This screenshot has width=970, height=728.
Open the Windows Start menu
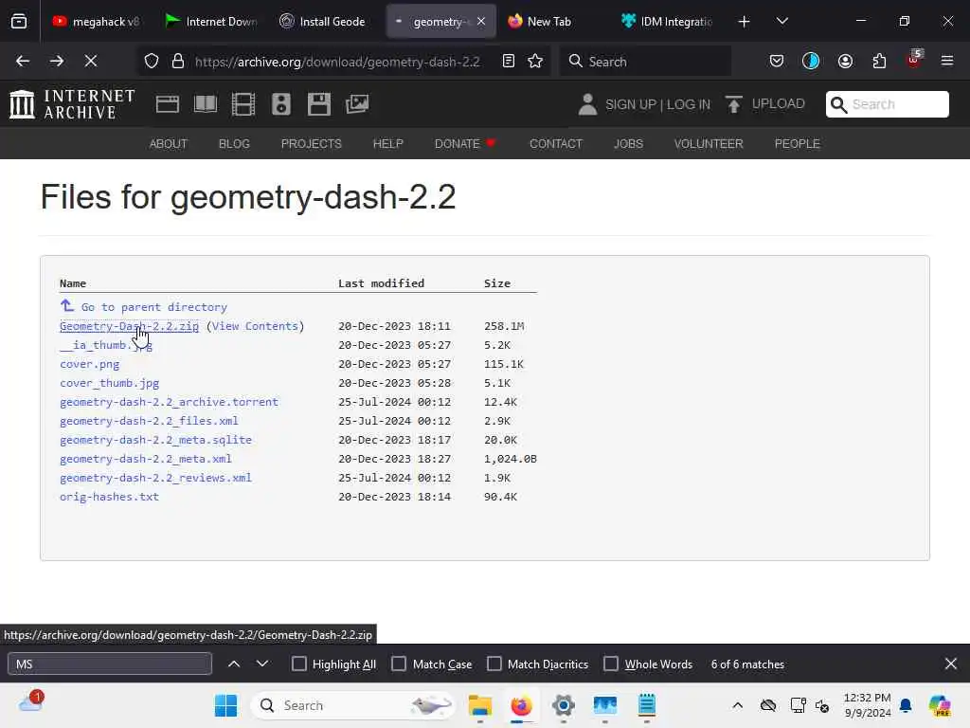click(225, 705)
